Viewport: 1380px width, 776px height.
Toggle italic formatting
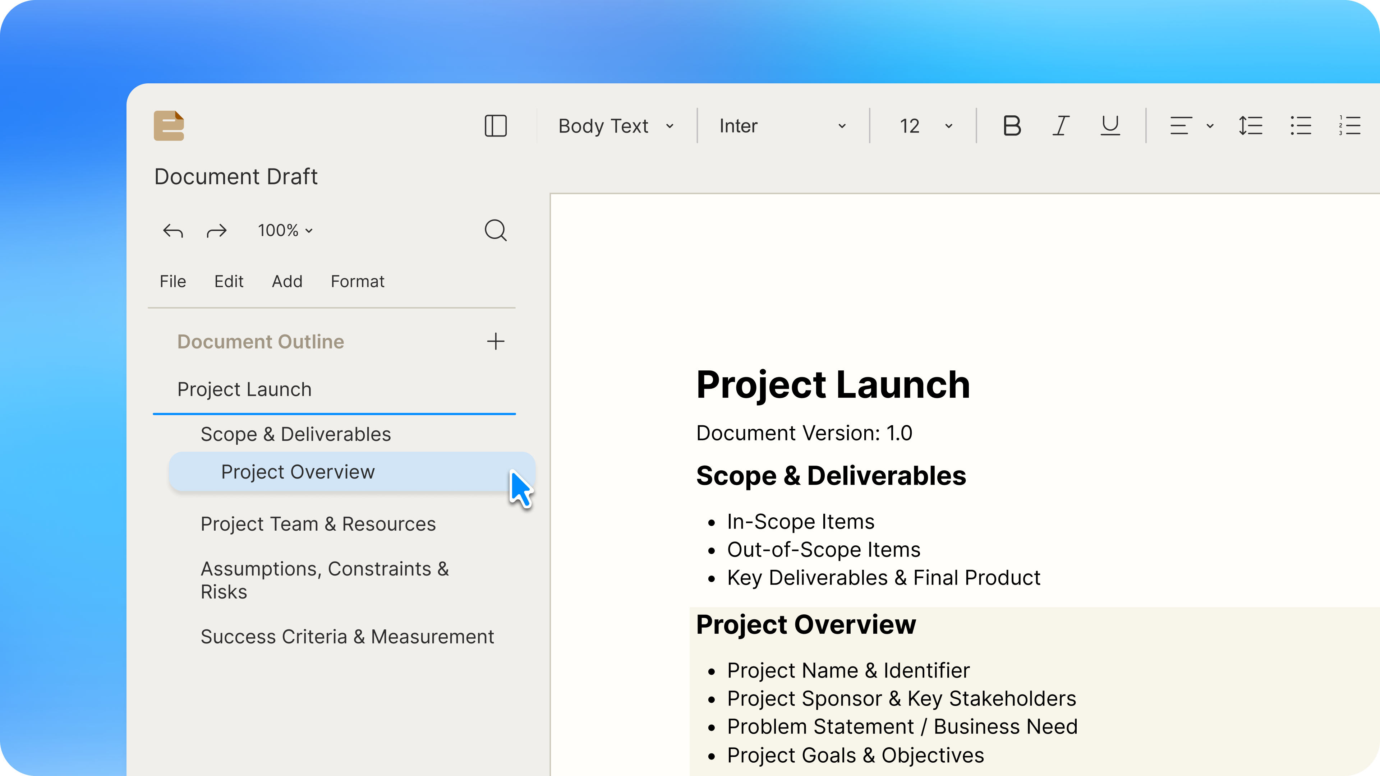[x=1061, y=126]
